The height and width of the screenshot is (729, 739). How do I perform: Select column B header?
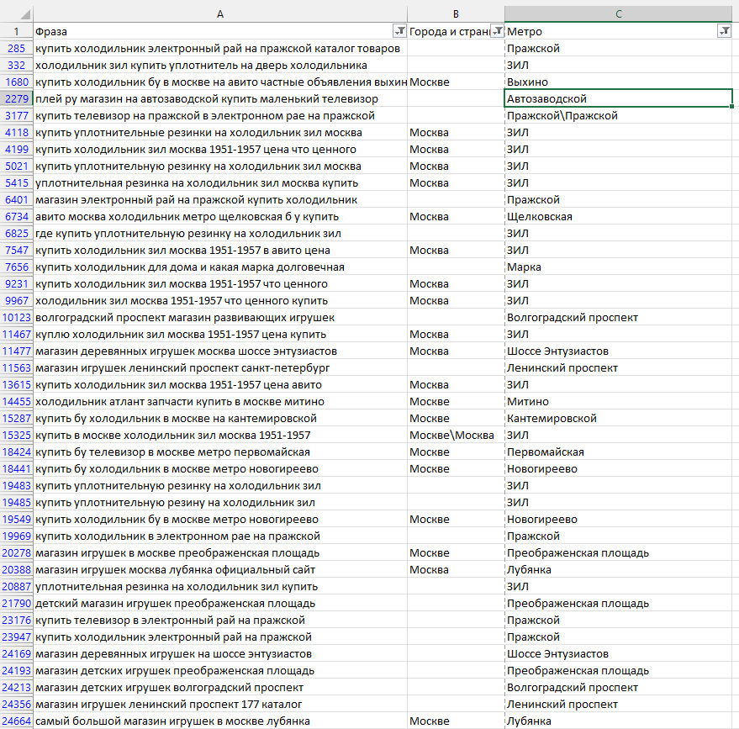(x=456, y=14)
